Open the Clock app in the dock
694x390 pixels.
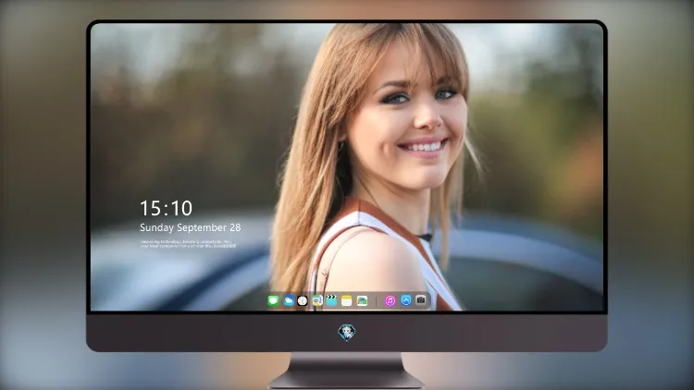(303, 301)
